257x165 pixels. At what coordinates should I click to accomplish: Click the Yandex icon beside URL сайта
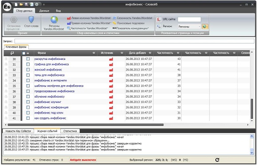pos(159,20)
